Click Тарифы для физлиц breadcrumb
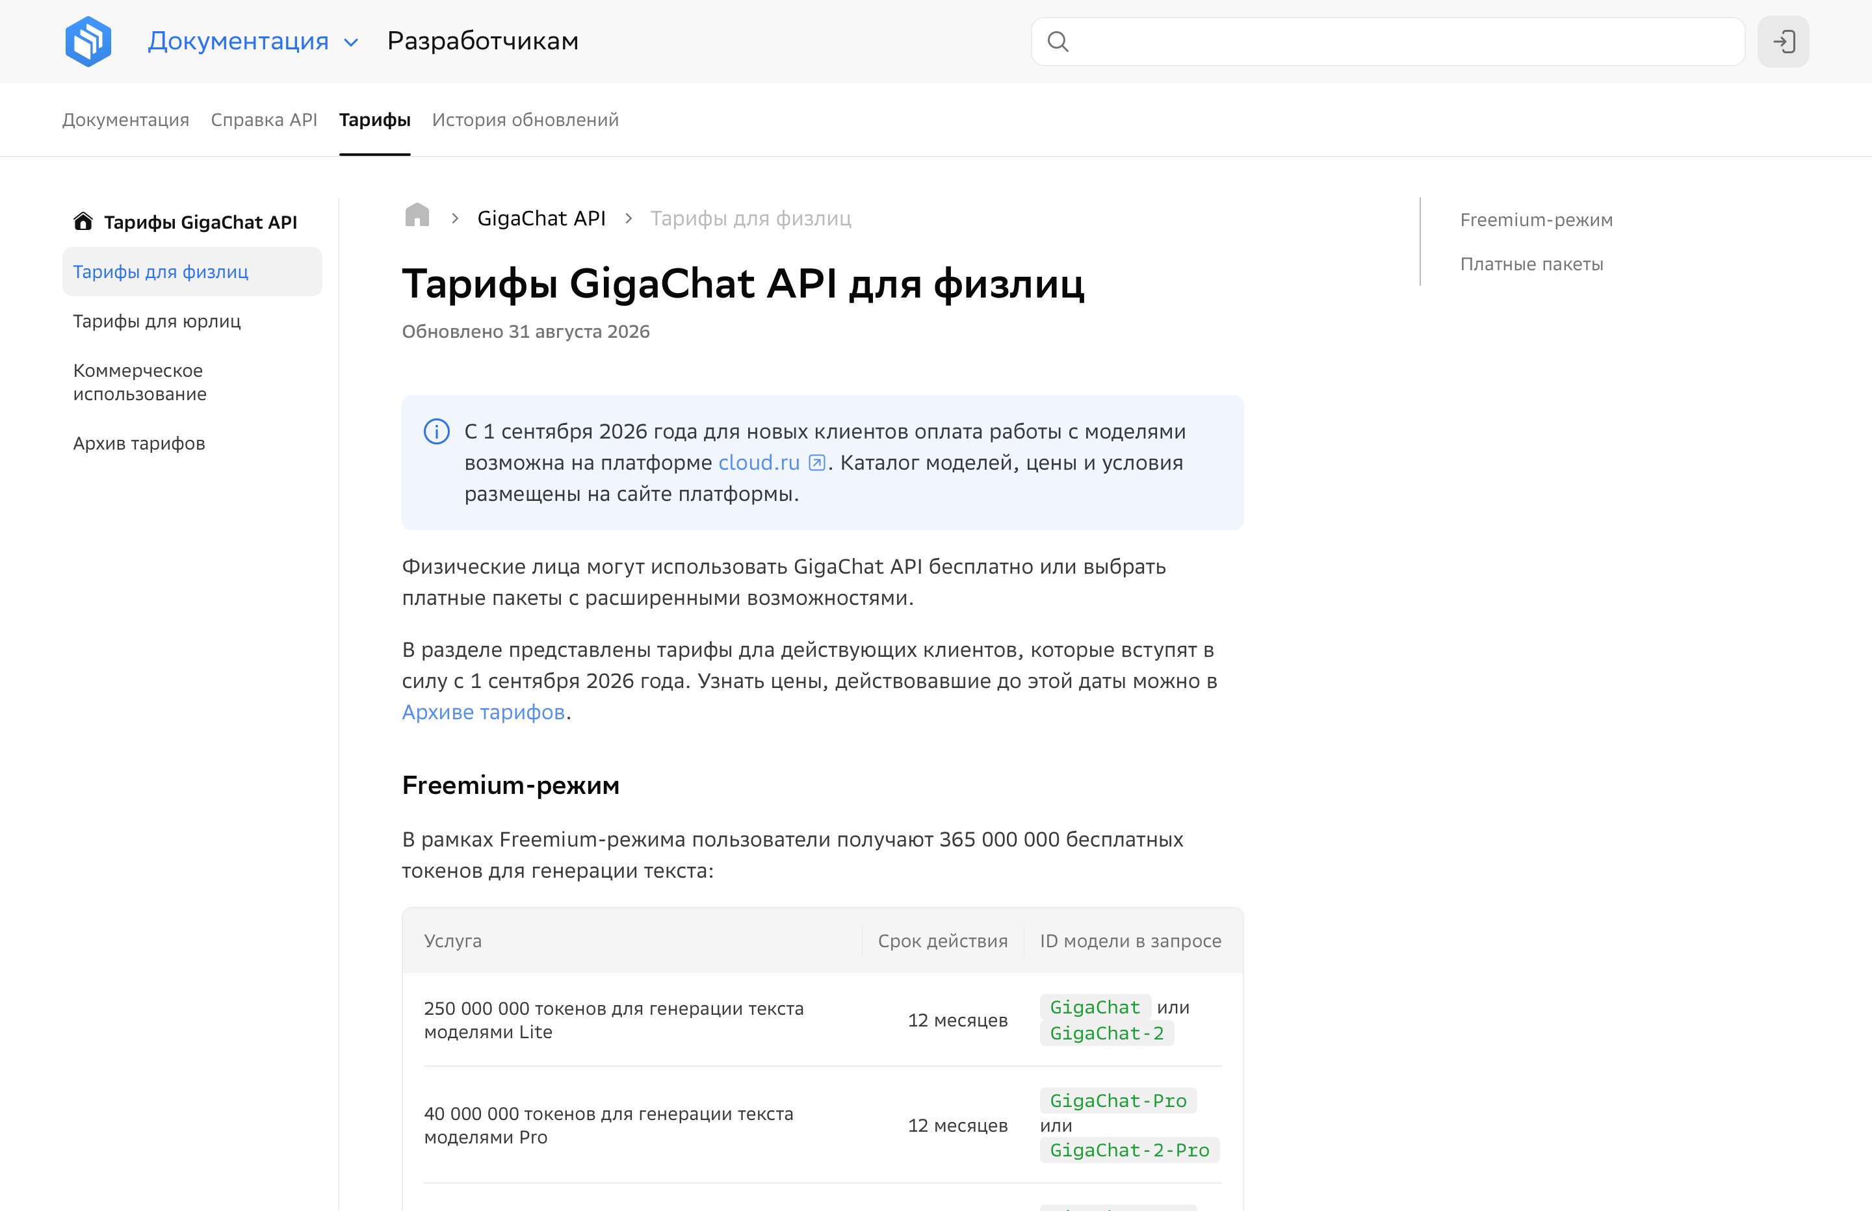Image resolution: width=1872 pixels, height=1211 pixels. pyautogui.click(x=750, y=218)
